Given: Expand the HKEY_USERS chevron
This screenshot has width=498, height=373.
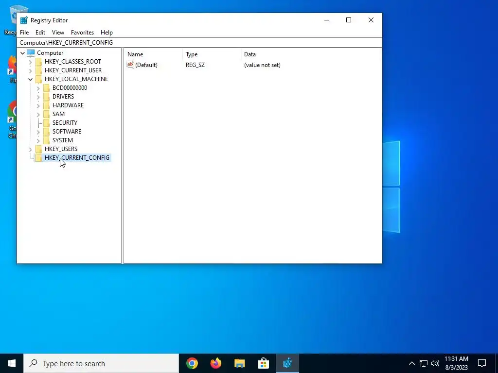Looking at the screenshot, I should (31, 149).
